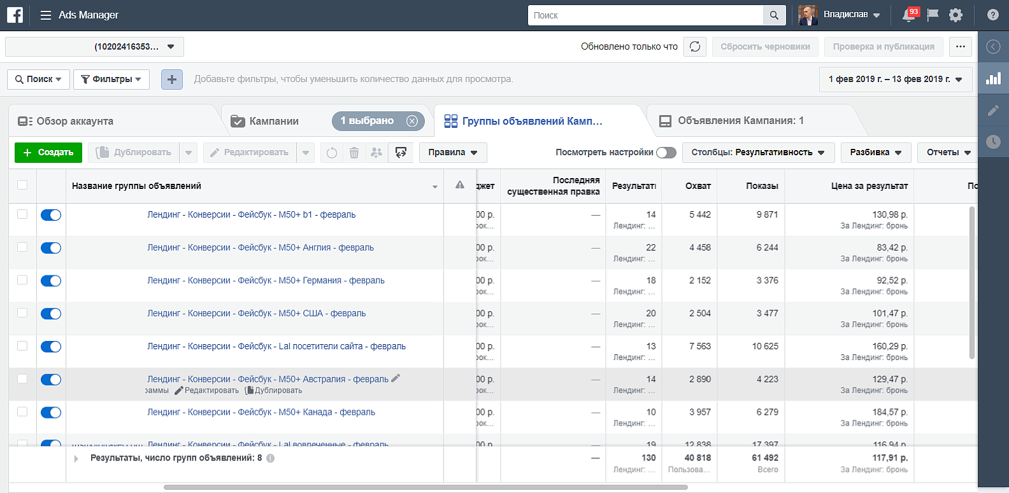Open settings gear in top bar
The image size is (1009, 493).
[x=955, y=15]
